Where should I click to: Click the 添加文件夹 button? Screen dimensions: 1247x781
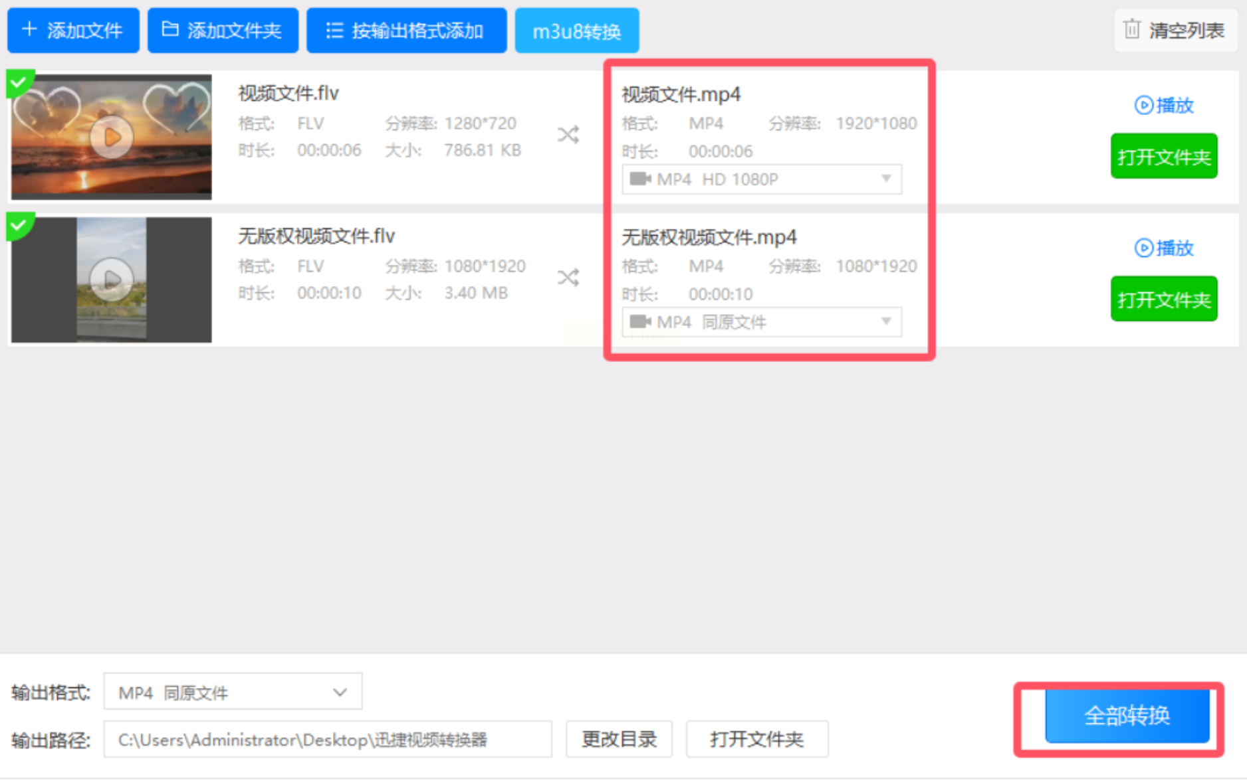(x=223, y=31)
